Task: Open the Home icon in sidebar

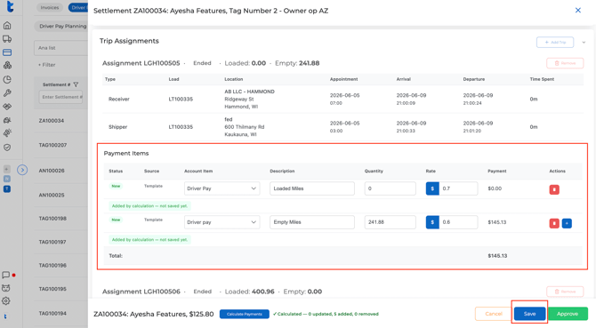Action: [7, 26]
